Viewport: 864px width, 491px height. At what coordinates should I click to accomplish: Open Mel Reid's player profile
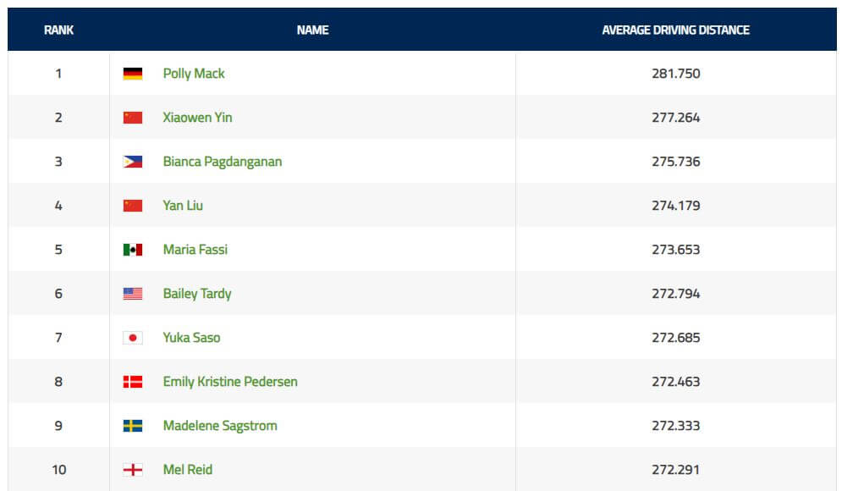pos(188,470)
